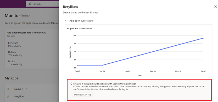
Task: Click the 'Top apps' label
Action: 11,36
